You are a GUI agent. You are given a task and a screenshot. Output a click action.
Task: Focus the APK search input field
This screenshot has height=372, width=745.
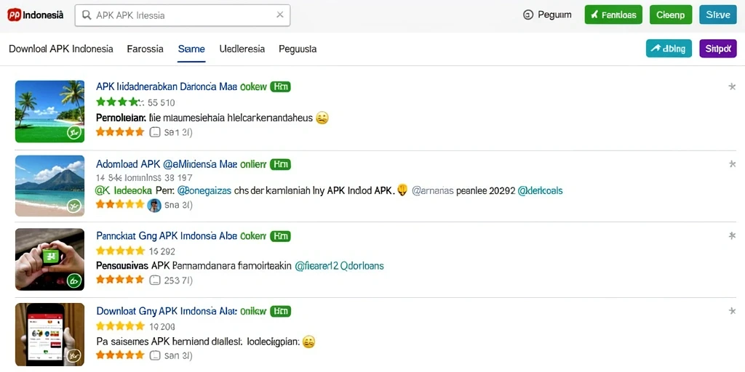[183, 15]
